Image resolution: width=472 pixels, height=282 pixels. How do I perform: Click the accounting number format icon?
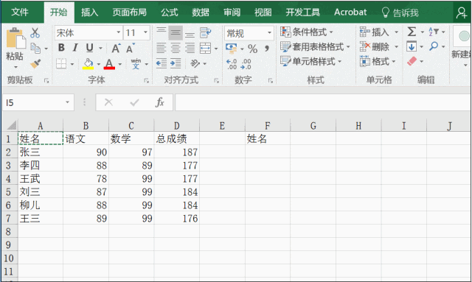click(231, 48)
